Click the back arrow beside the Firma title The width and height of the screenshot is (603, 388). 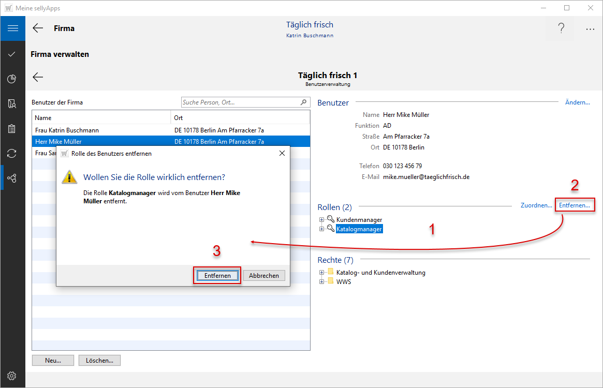[38, 28]
